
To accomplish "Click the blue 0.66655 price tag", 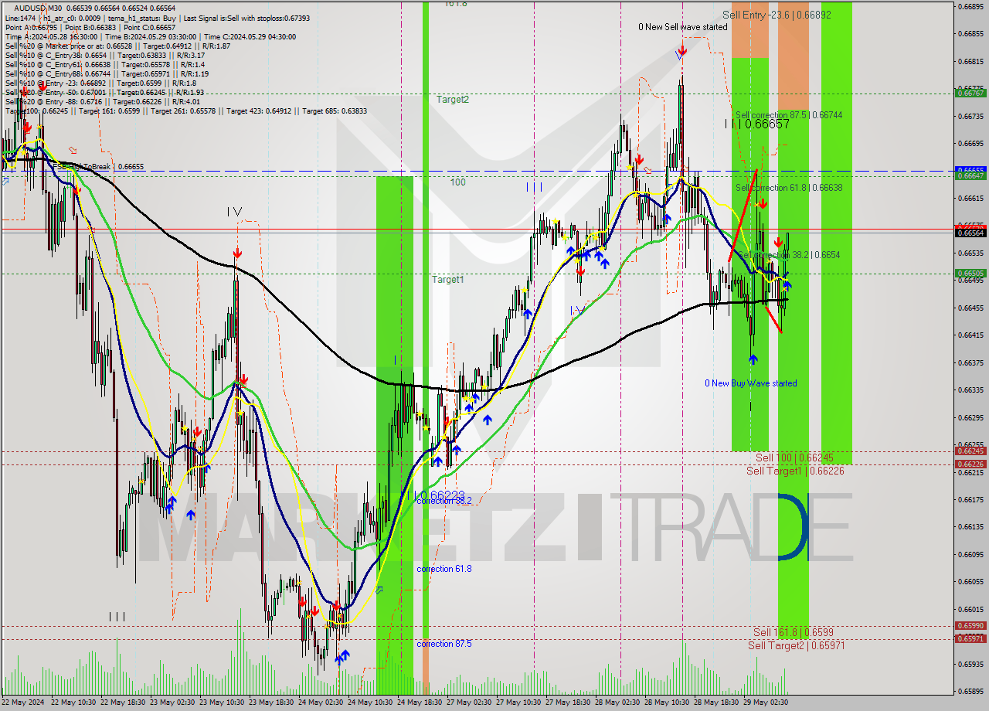I will pos(970,169).
